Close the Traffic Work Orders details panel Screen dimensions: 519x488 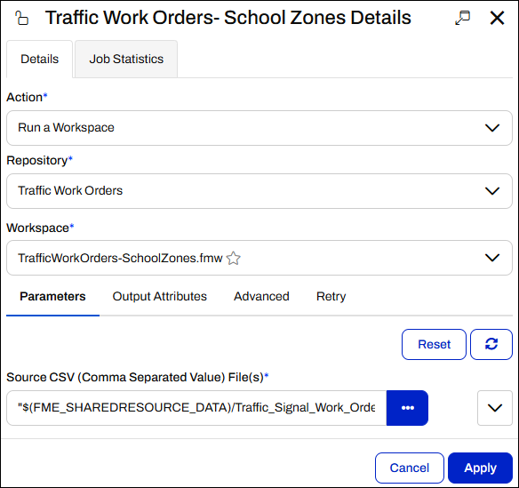[x=497, y=18]
